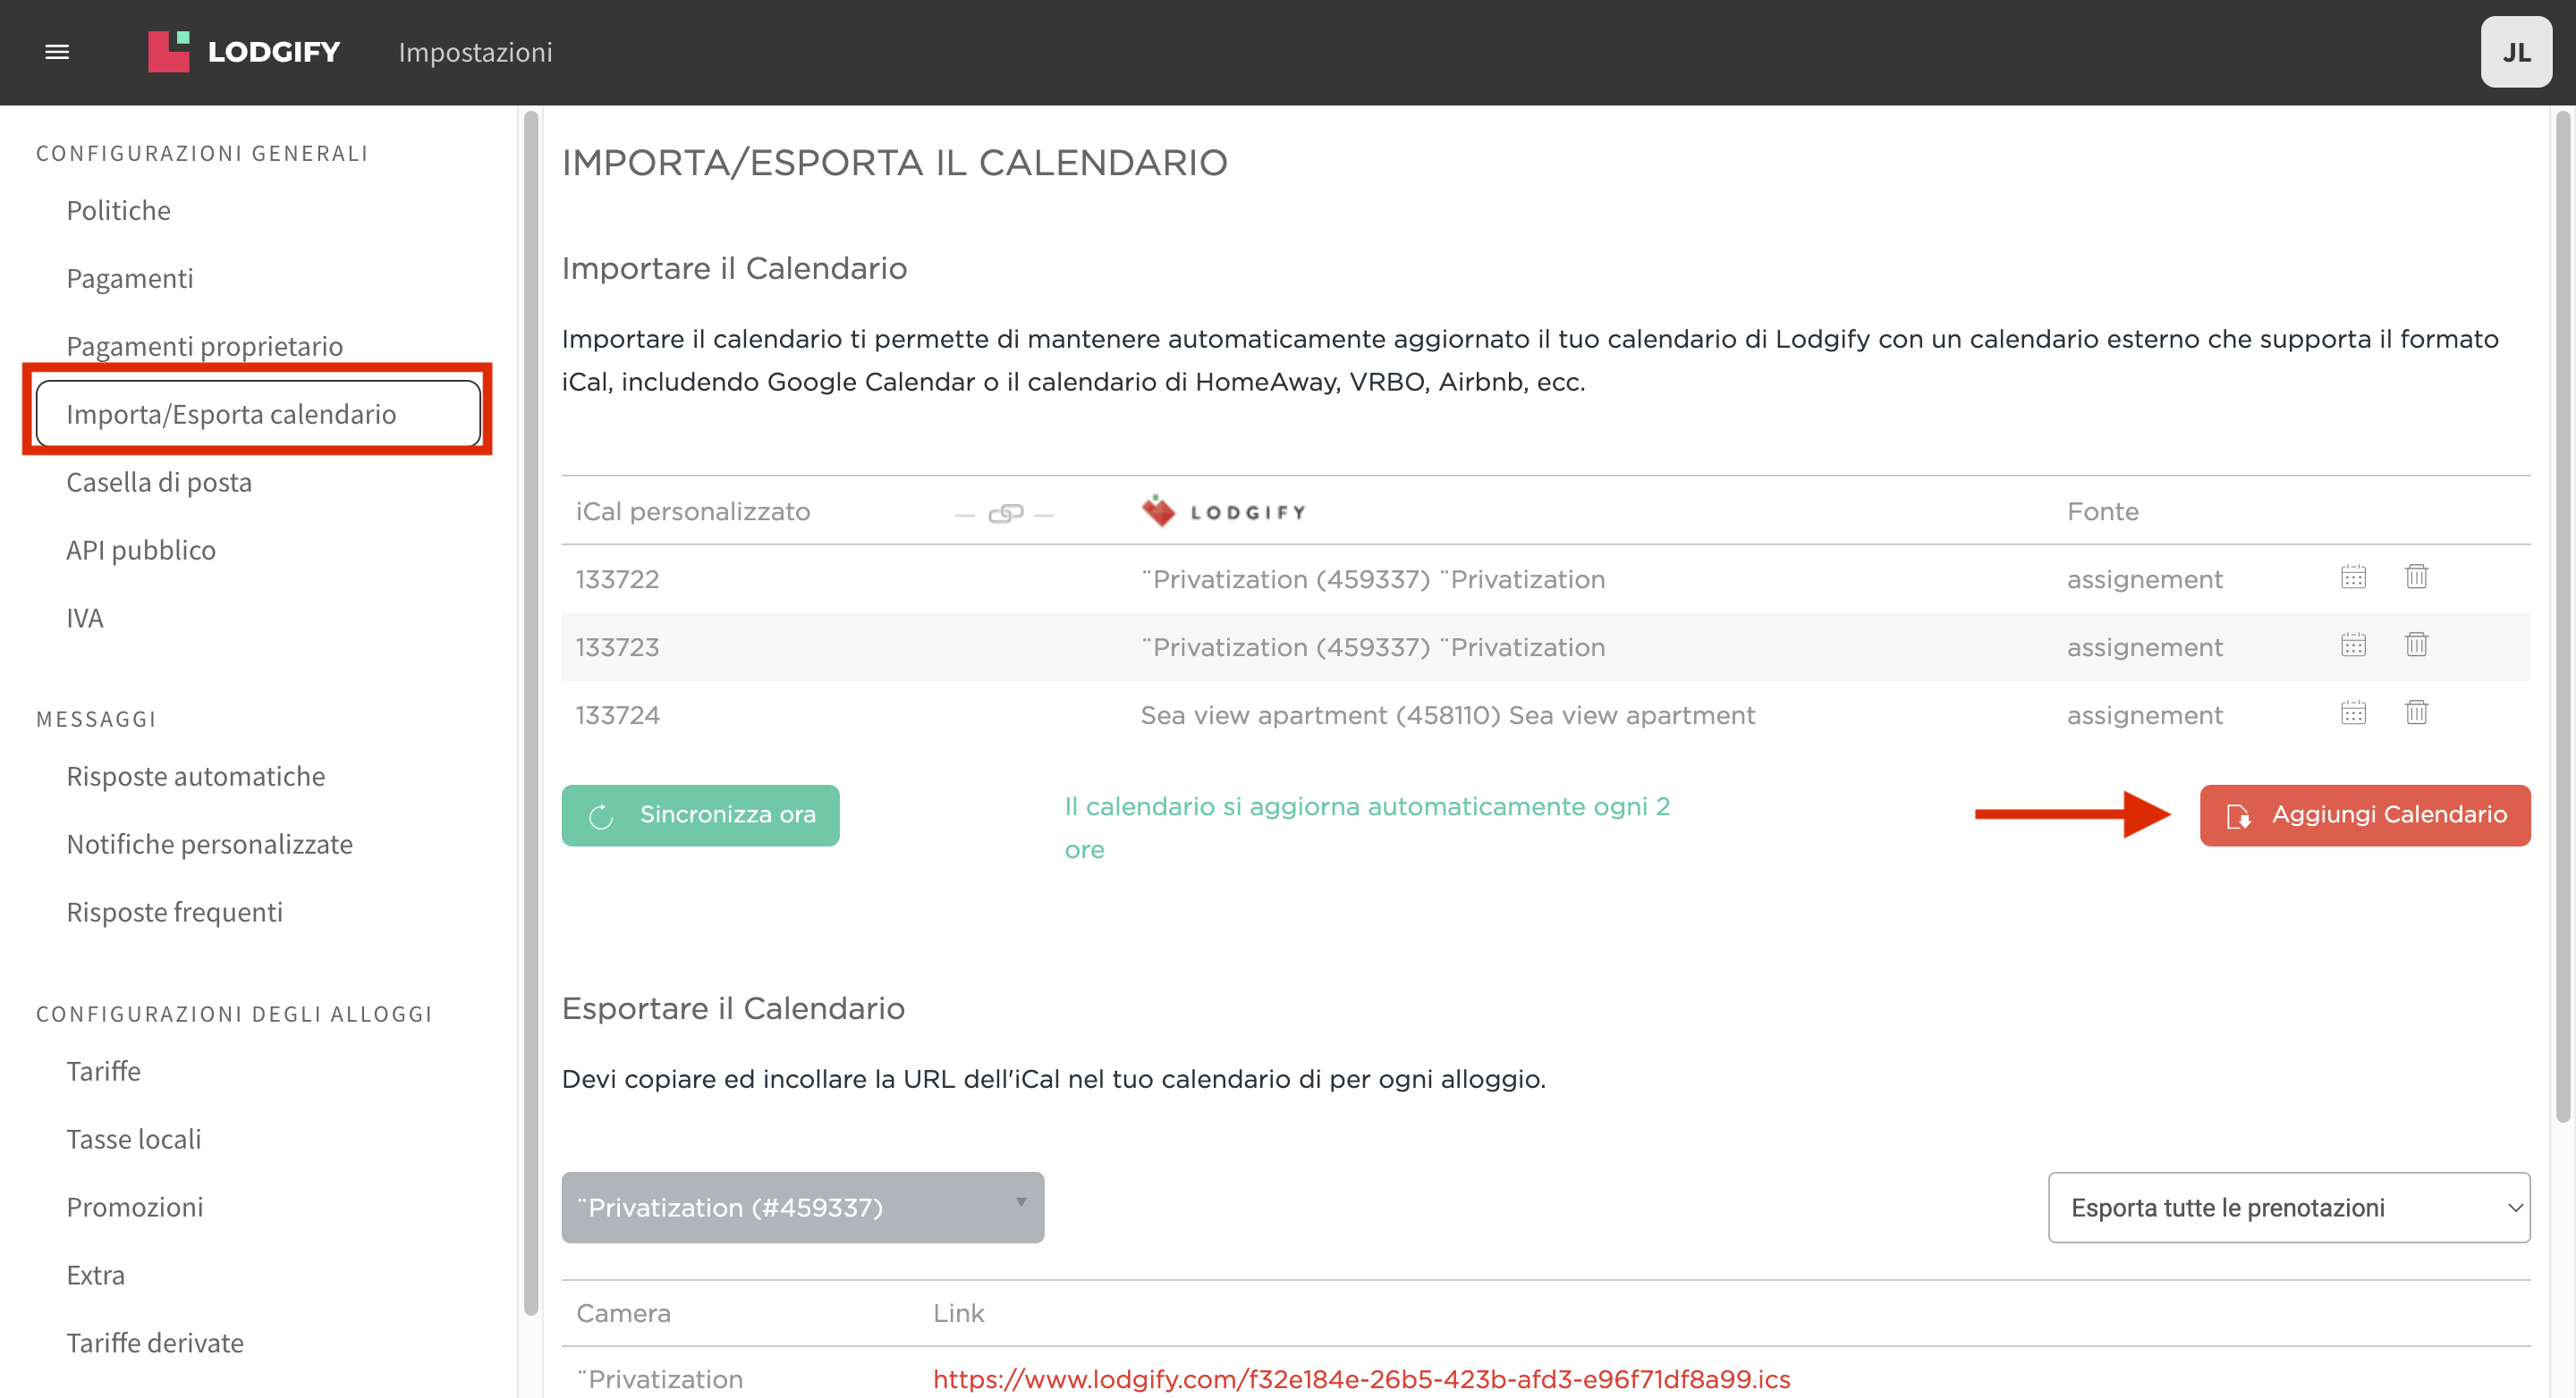Click Sincronizza ora button

700,815
